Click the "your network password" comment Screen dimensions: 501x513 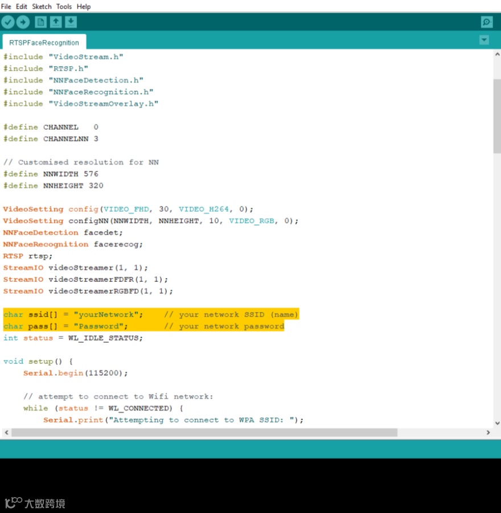pos(224,326)
